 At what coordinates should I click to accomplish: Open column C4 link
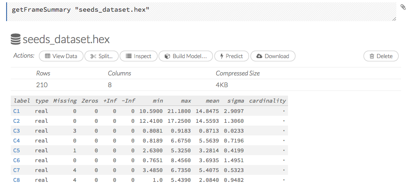click(x=16, y=141)
